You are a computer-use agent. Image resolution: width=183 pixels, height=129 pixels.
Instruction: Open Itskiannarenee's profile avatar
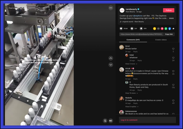pos(122,112)
